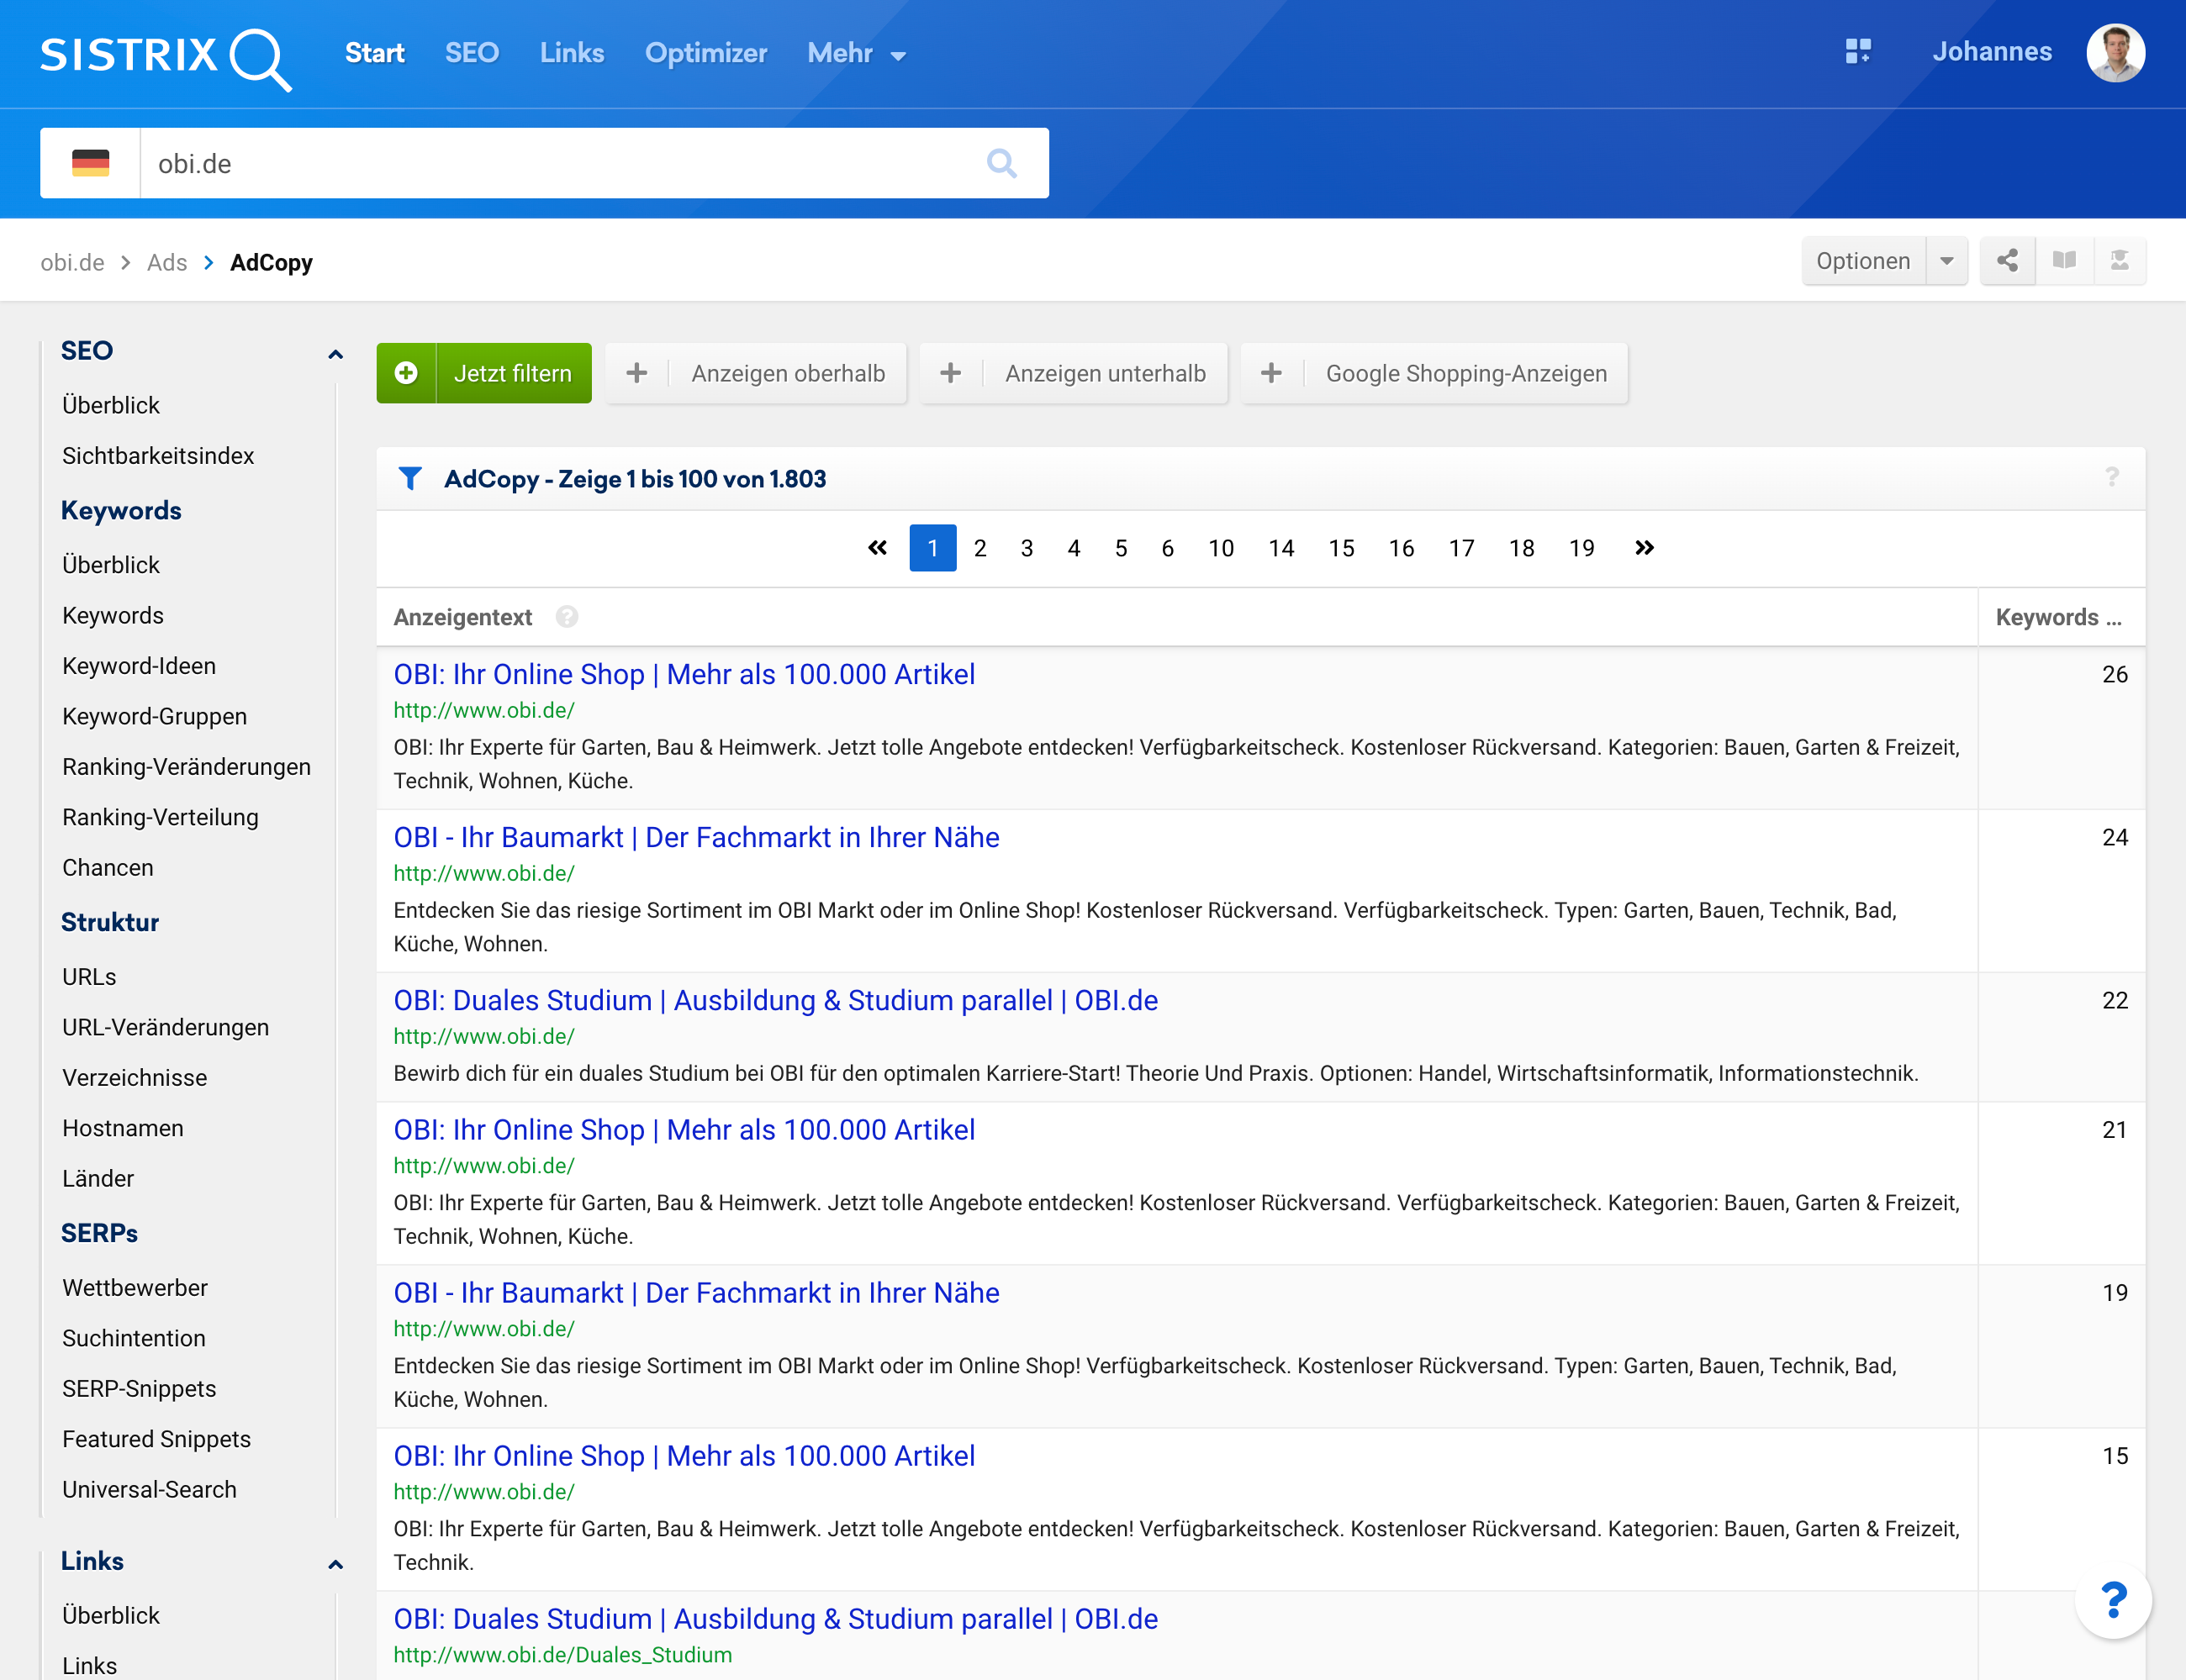Collapse the SEO sidebar section
The height and width of the screenshot is (1680, 2186).
point(335,354)
